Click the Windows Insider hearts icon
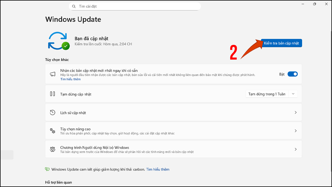Viewport: 332px width, 187px height. pos(53,149)
